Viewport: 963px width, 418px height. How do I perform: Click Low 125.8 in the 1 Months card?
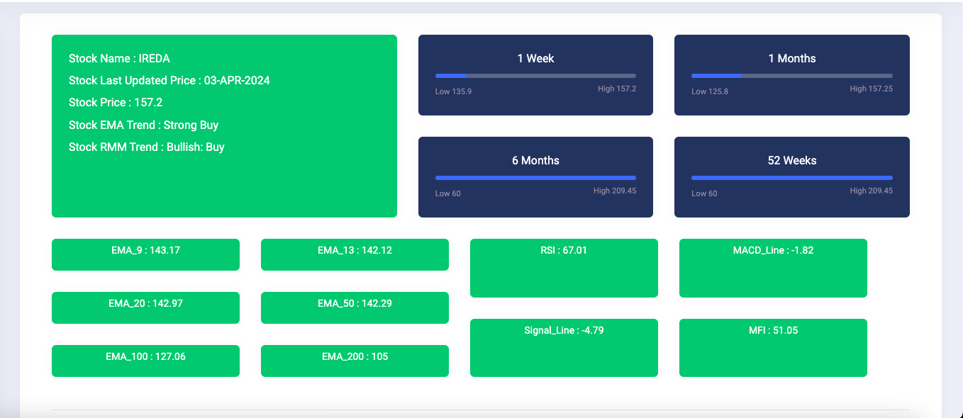tap(710, 91)
